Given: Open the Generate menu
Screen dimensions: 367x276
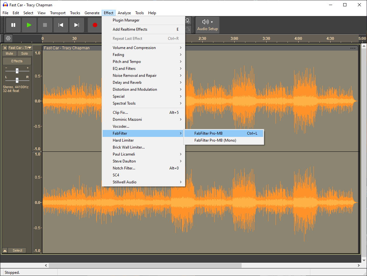Looking at the screenshot, I should (92, 13).
